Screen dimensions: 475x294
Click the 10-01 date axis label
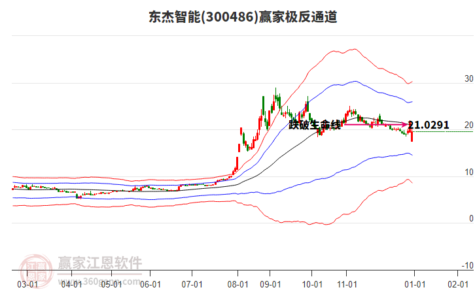pyautogui.click(x=312, y=284)
